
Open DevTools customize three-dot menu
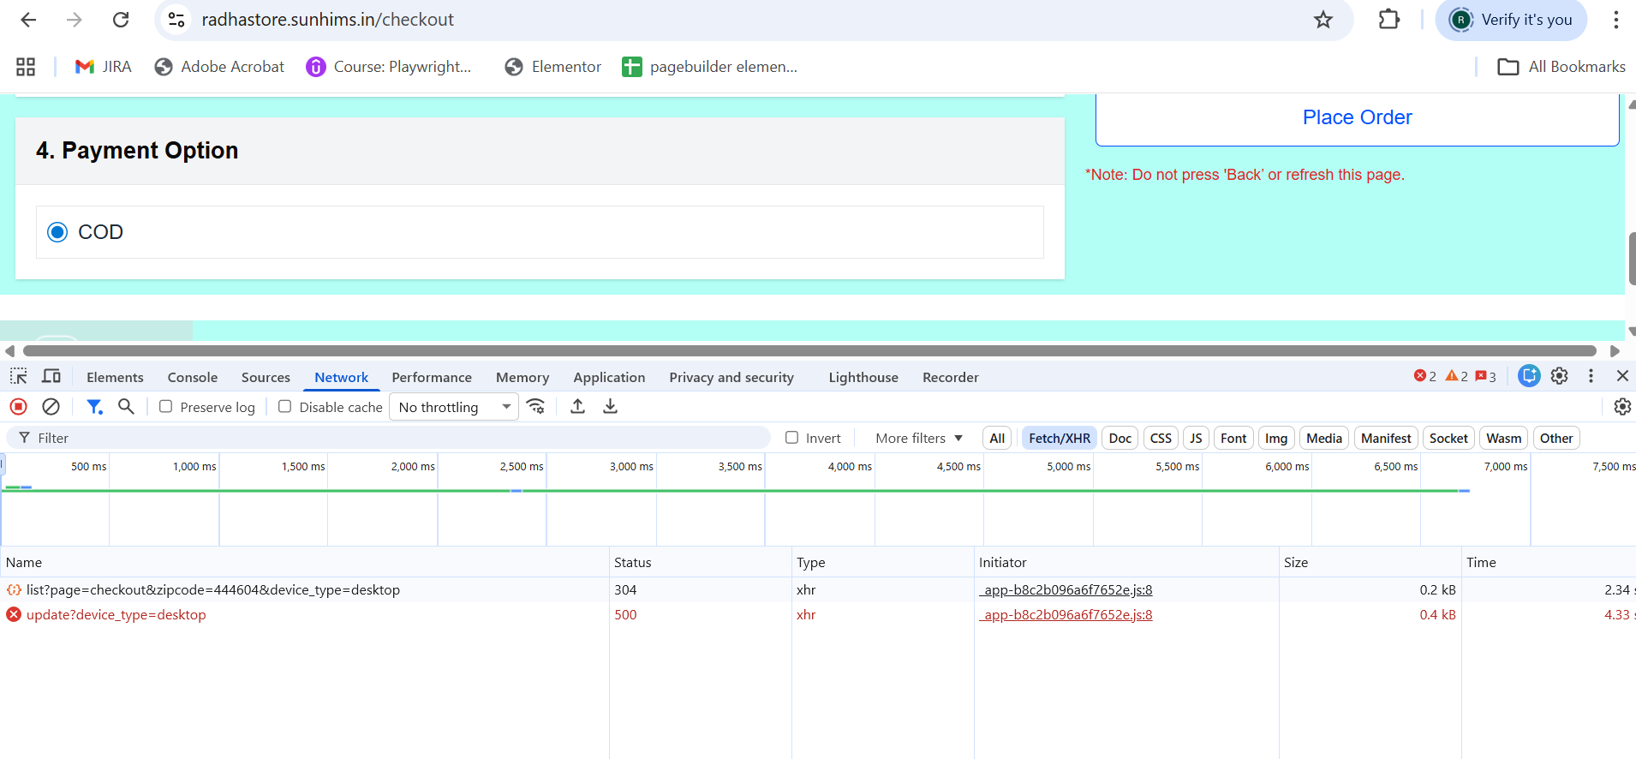tap(1591, 376)
